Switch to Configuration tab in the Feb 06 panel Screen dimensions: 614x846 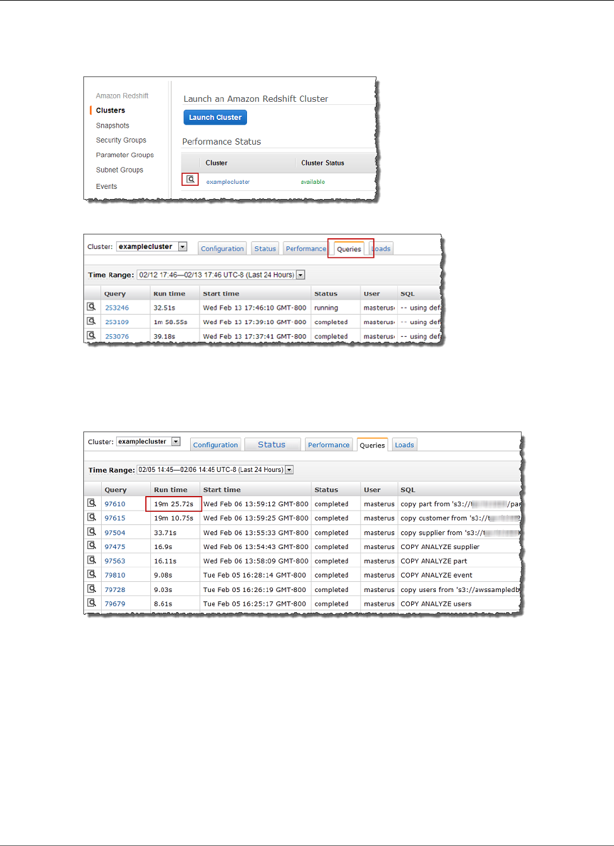[x=215, y=445]
